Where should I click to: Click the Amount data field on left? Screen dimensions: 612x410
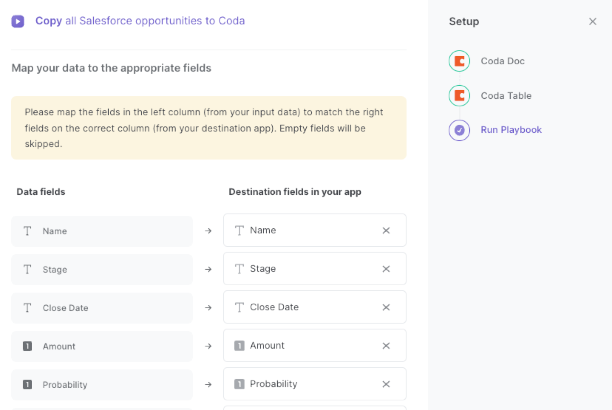[102, 347]
